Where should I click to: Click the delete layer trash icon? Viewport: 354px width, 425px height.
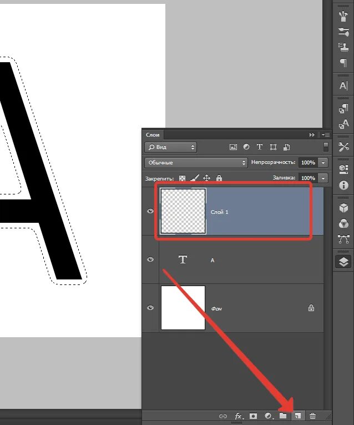(x=312, y=416)
